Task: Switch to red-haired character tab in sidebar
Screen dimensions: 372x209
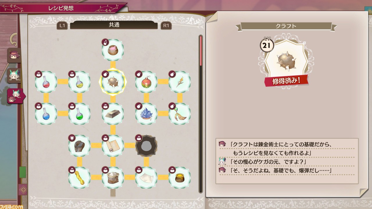Action: pyautogui.click(x=14, y=55)
